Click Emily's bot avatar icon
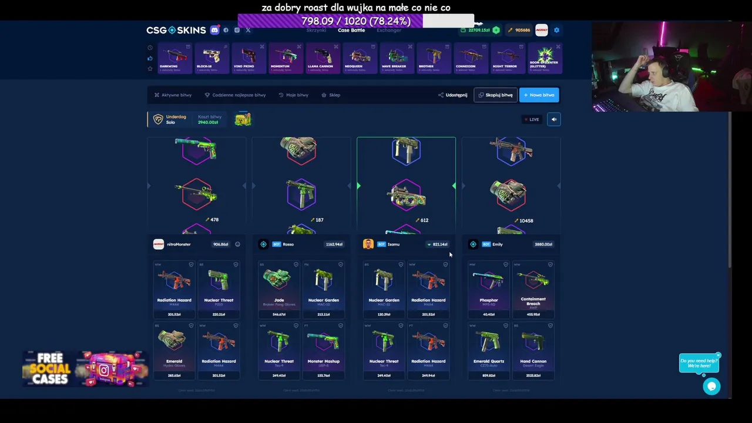 tap(473, 244)
